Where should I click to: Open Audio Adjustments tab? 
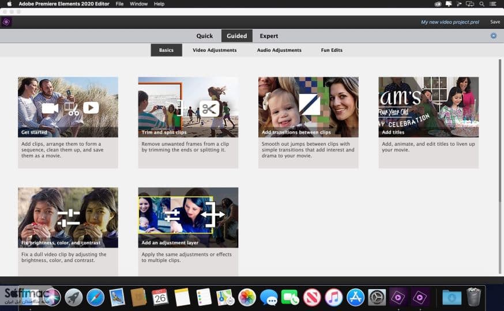click(x=279, y=50)
